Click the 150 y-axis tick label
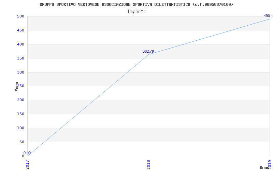The height and width of the screenshot is (171, 273). [x=20, y=114]
